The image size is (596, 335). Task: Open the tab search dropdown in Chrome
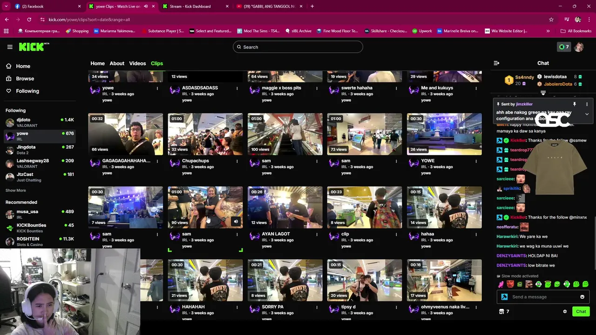click(x=6, y=7)
